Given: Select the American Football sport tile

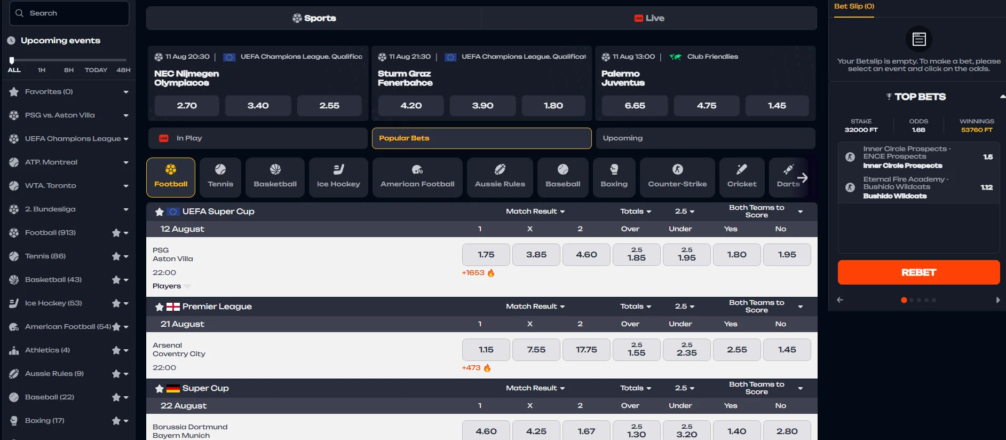Looking at the screenshot, I should click(x=417, y=177).
